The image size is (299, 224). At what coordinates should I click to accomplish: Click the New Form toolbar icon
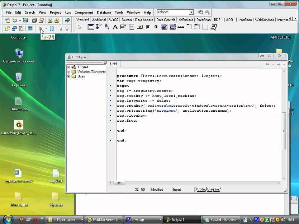tap(30, 29)
